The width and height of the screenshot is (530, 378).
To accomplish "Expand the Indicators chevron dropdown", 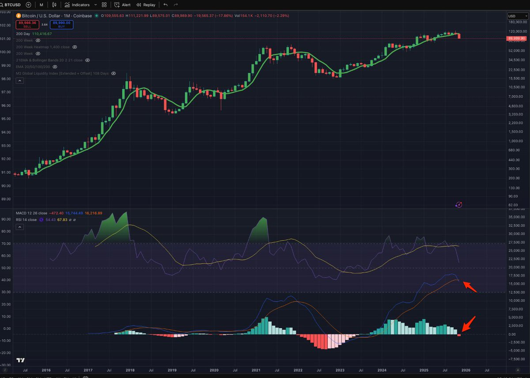I will click(x=95, y=5).
